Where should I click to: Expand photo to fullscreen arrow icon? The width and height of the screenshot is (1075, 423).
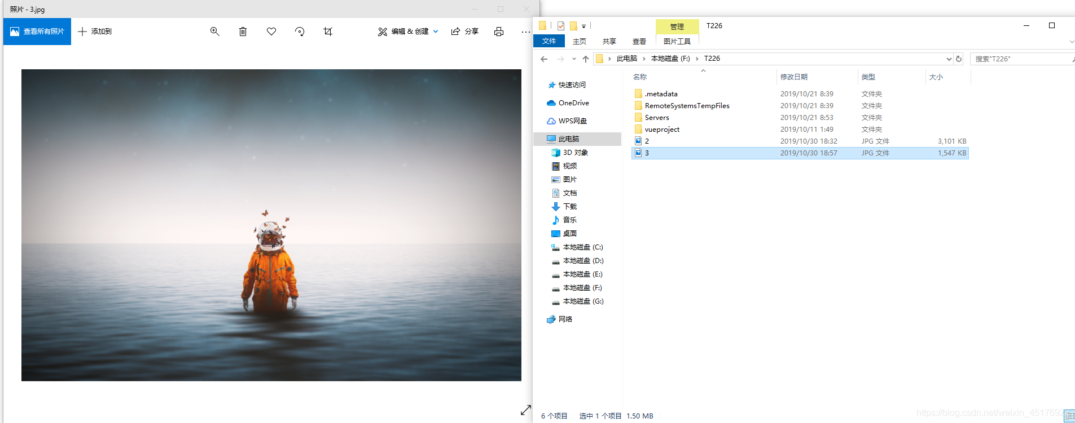(x=526, y=410)
